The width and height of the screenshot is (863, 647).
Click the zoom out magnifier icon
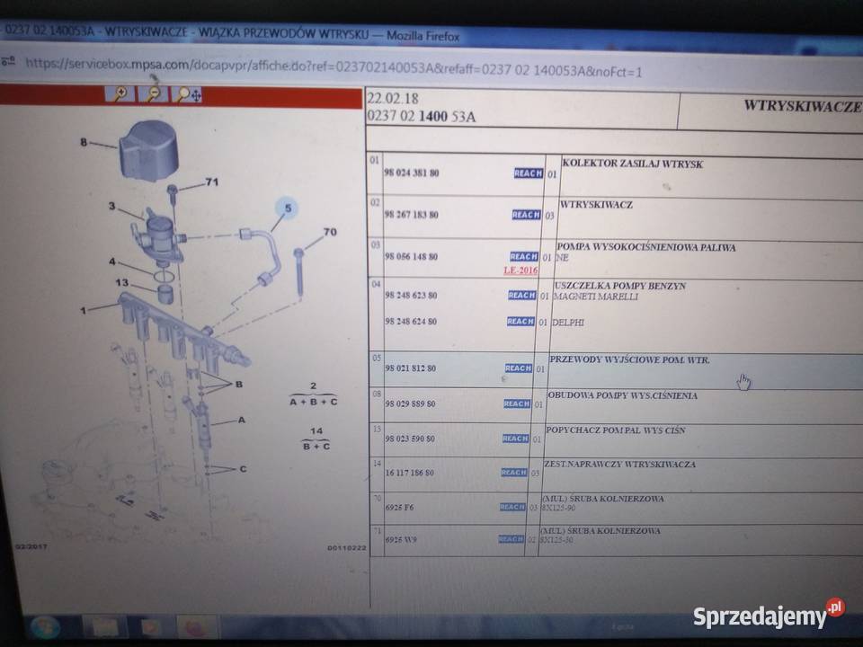pyautogui.click(x=154, y=93)
